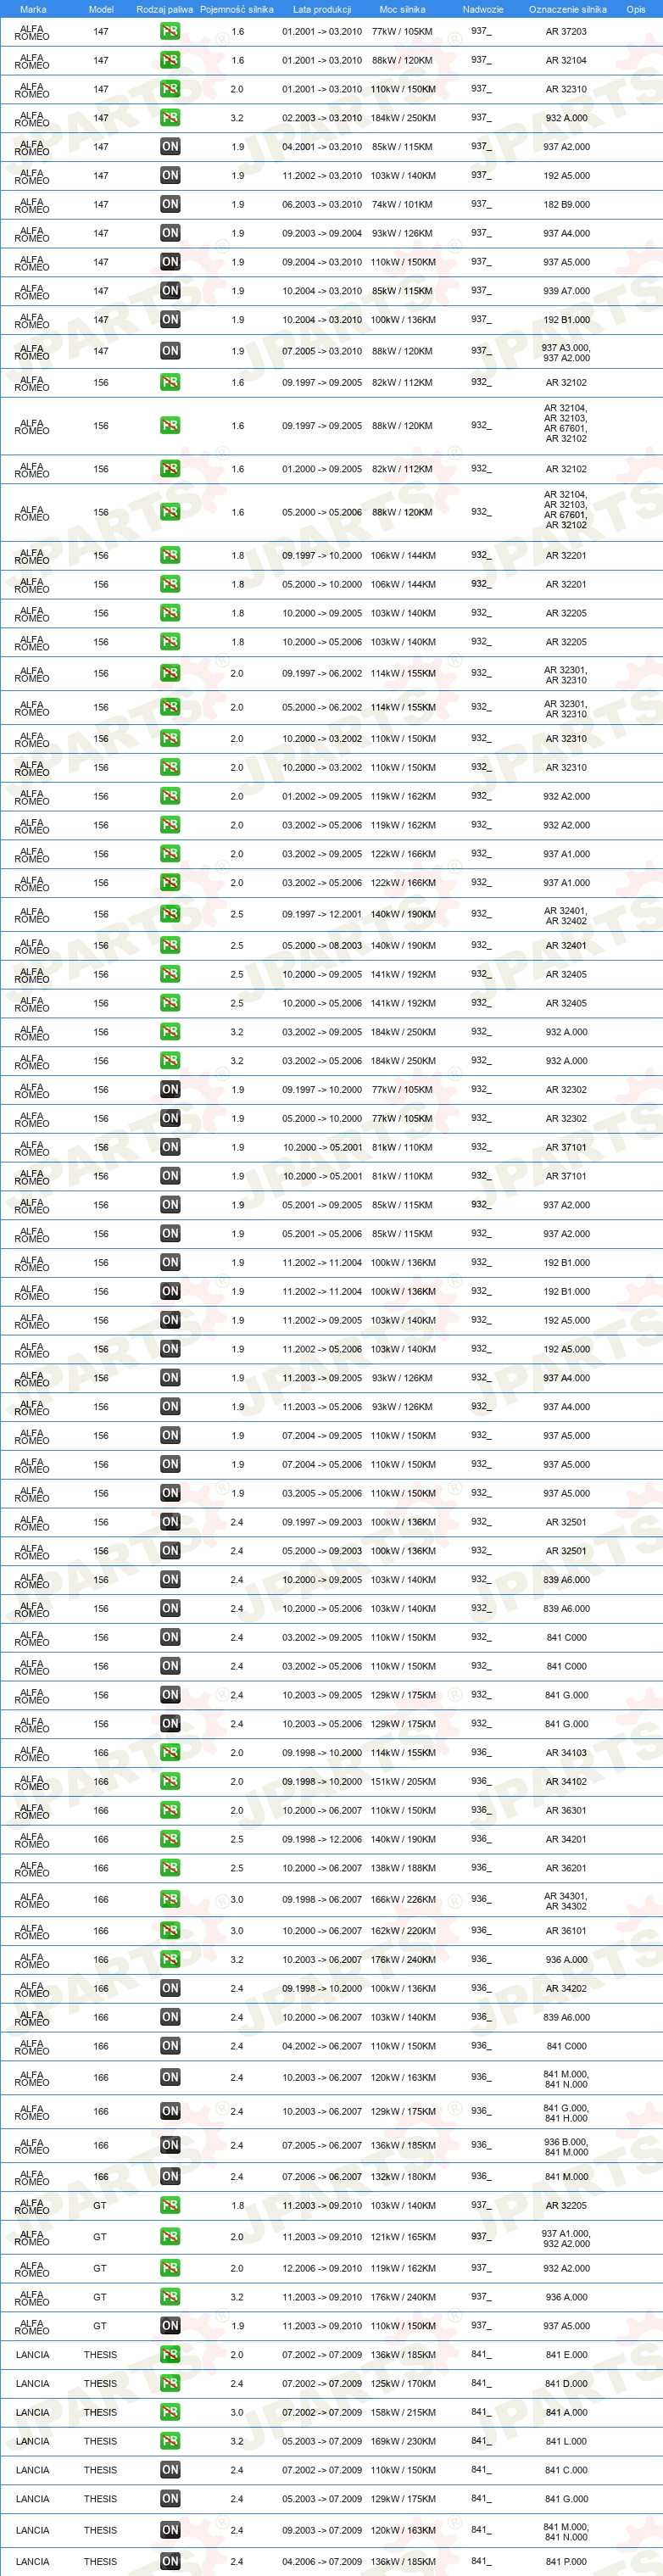
Task: Click the Moc silnika column header
Action: [x=402, y=9]
